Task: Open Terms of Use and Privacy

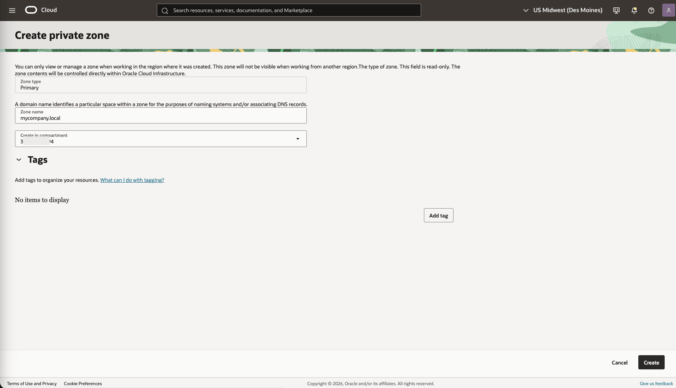Action: (32, 384)
